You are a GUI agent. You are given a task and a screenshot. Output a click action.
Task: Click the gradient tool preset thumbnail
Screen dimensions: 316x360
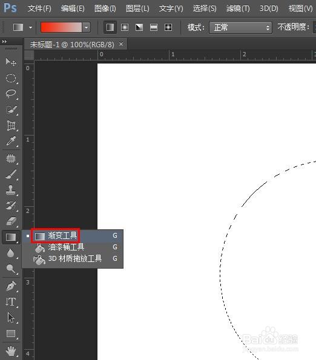(x=18, y=27)
